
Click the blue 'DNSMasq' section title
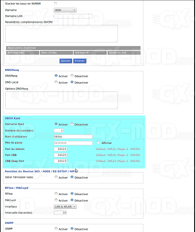click(x=12, y=70)
